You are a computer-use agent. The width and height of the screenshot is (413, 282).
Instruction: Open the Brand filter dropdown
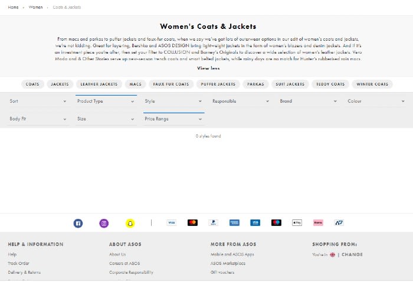click(x=309, y=101)
